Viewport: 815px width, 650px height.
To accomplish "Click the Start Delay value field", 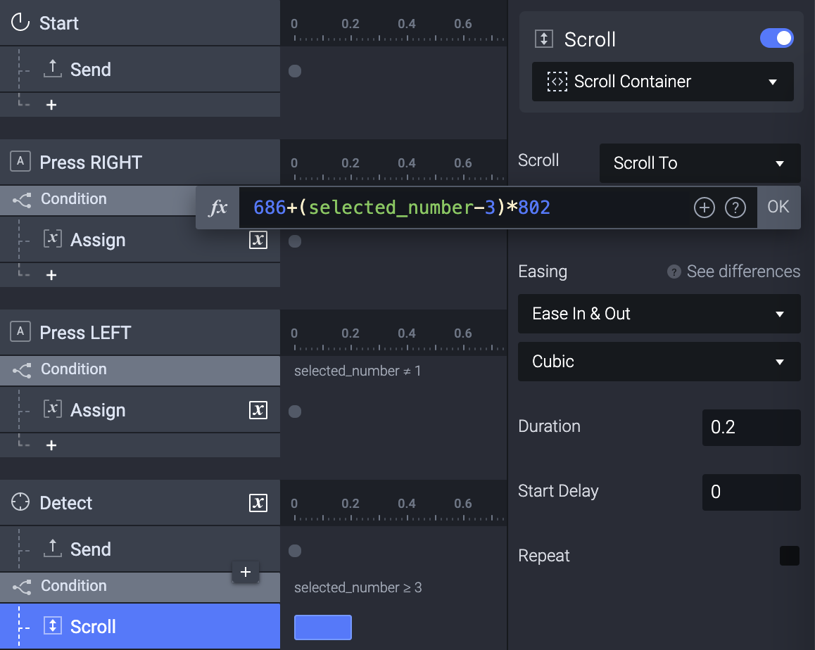I will (x=751, y=492).
